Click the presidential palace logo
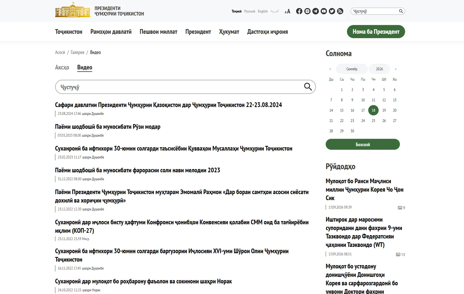 click(x=73, y=10)
